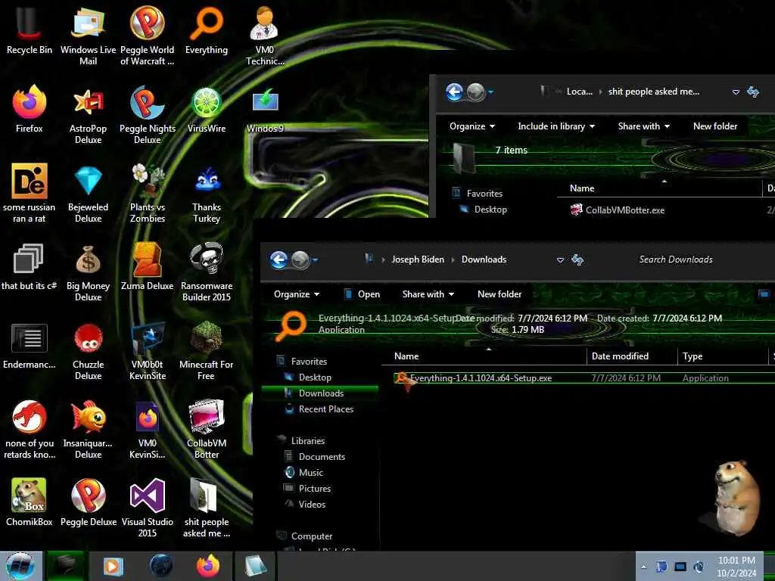Go back in the Downloads window
This screenshot has width=775, height=581.
[279, 259]
